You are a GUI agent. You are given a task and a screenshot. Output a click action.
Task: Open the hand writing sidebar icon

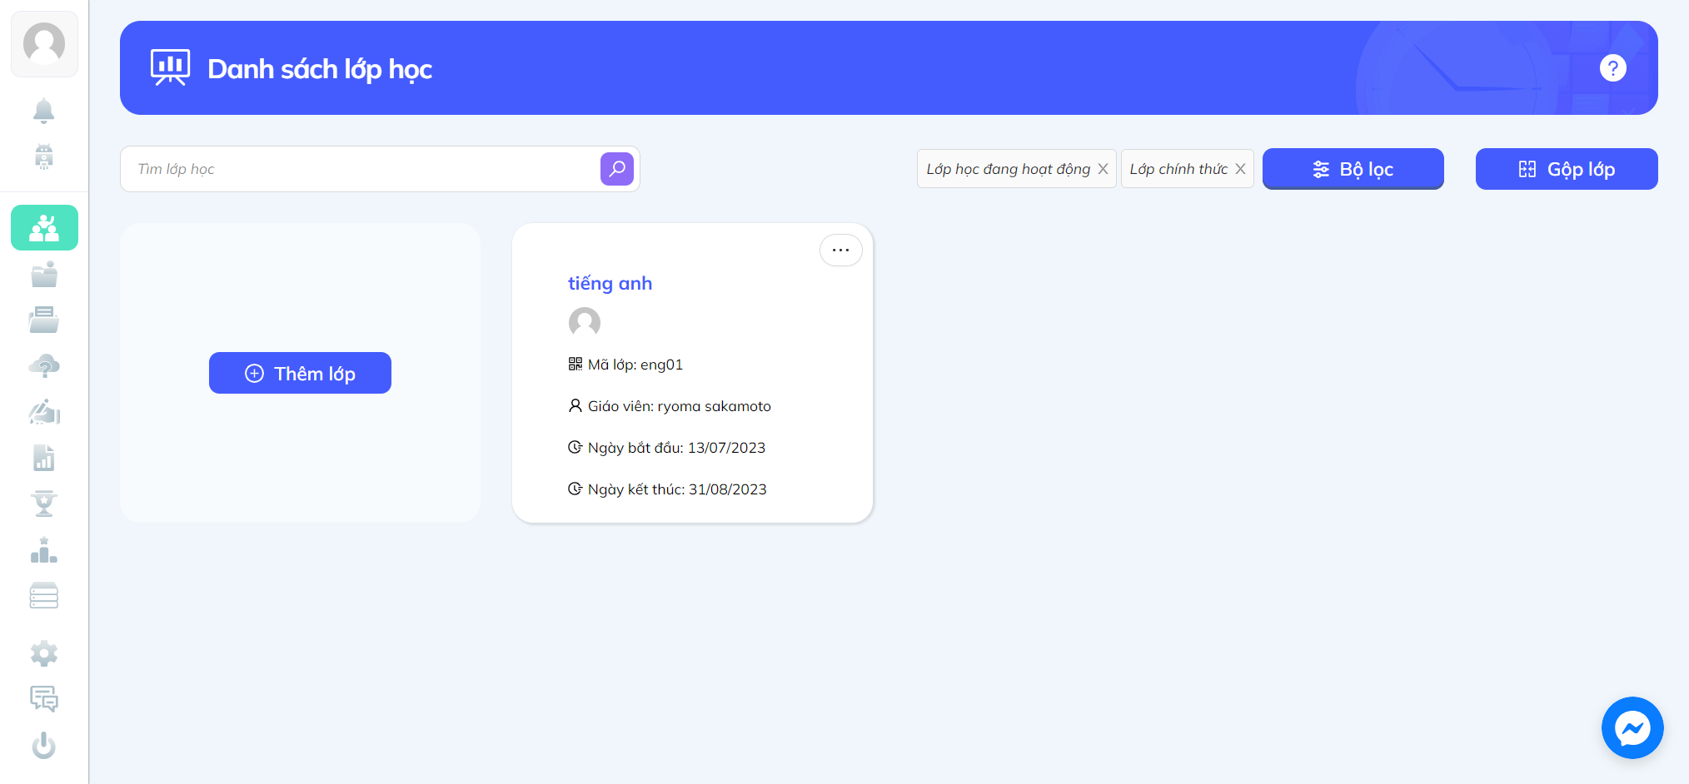click(44, 412)
